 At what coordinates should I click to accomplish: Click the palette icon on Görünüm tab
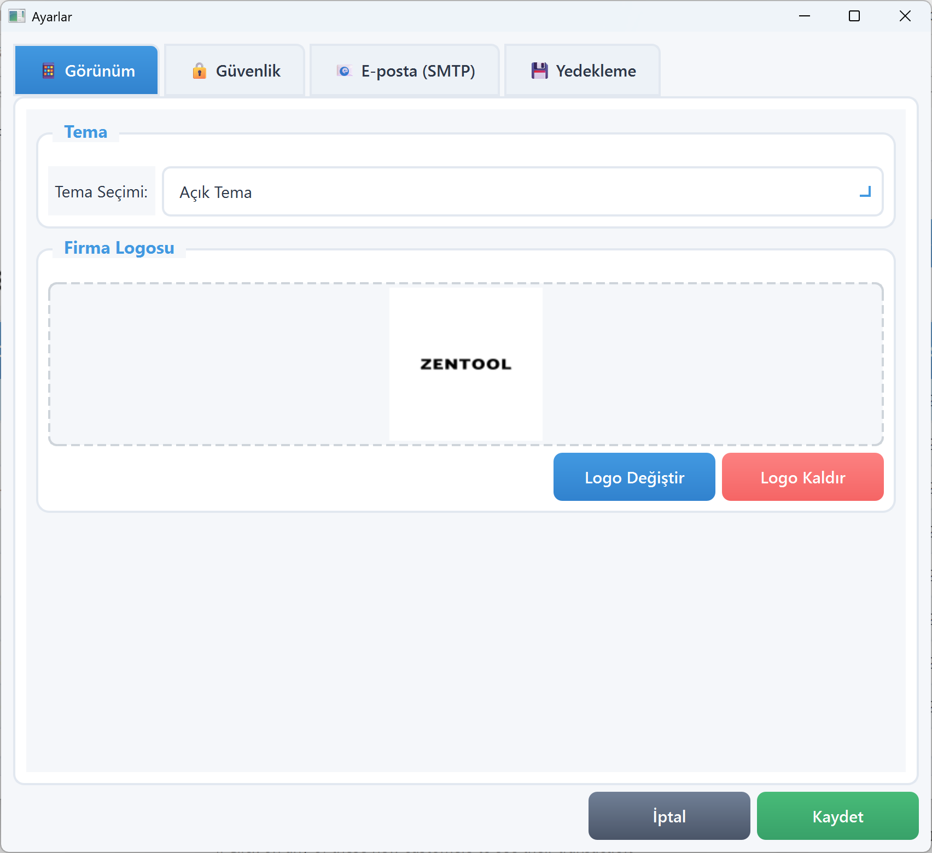tap(49, 71)
